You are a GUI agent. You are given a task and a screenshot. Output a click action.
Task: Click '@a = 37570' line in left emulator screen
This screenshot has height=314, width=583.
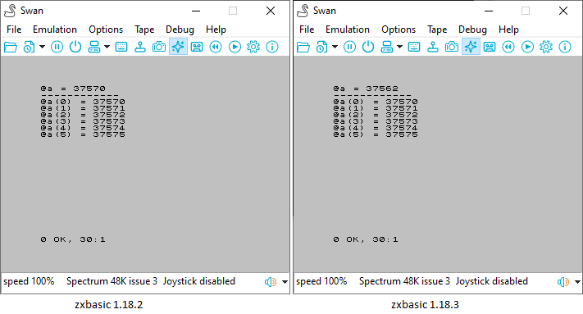(73, 89)
